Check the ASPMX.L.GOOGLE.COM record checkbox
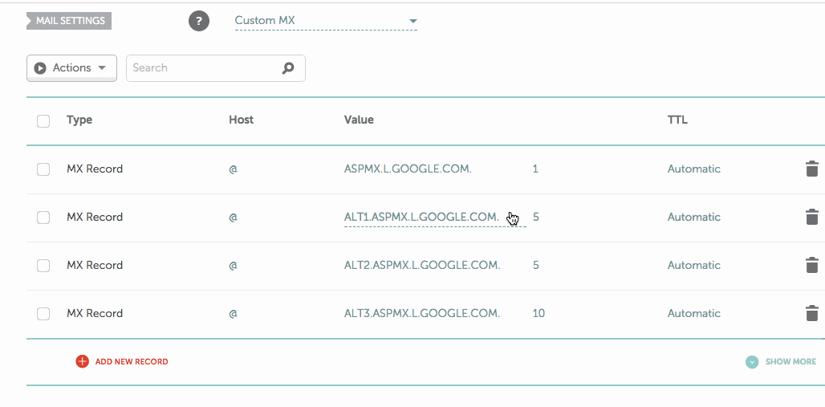825x407 pixels. coord(43,169)
